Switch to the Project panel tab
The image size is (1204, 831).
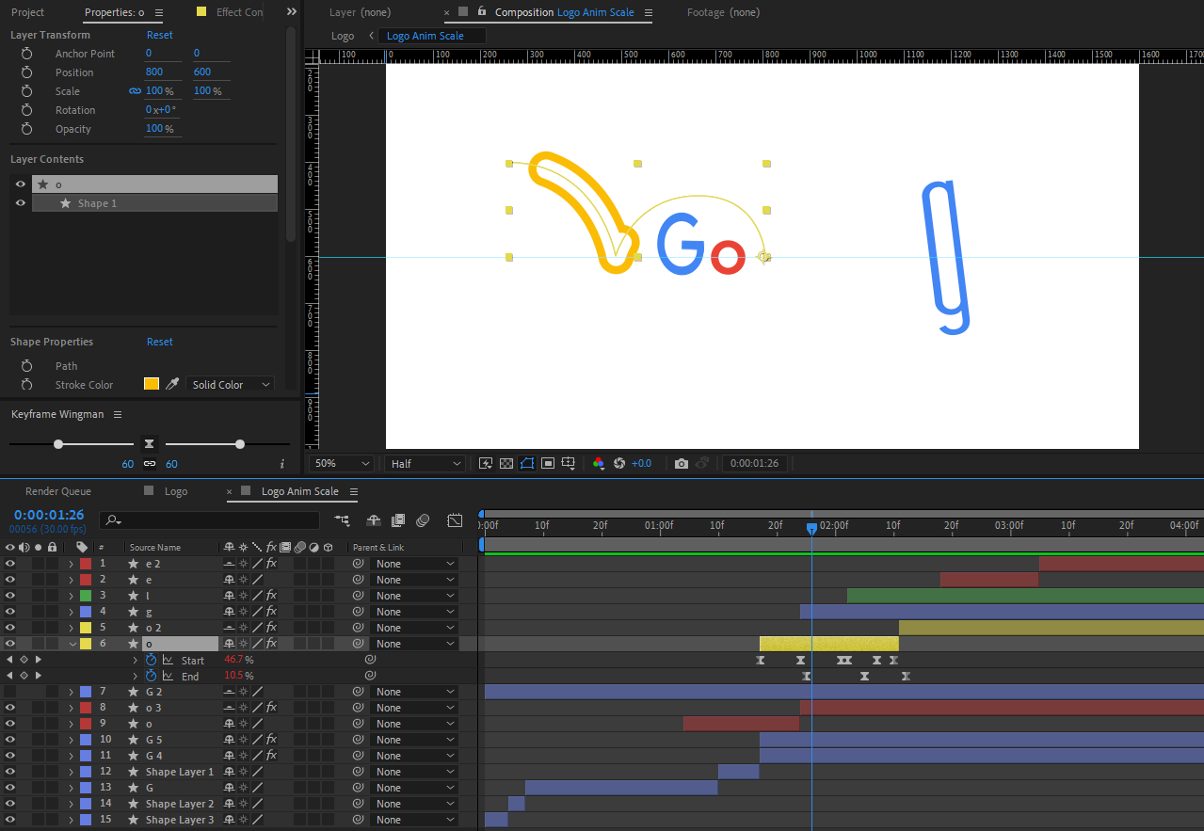click(27, 12)
